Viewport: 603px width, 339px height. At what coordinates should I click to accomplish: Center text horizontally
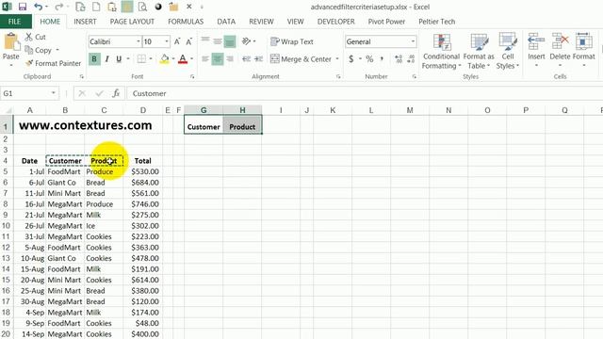click(x=218, y=58)
